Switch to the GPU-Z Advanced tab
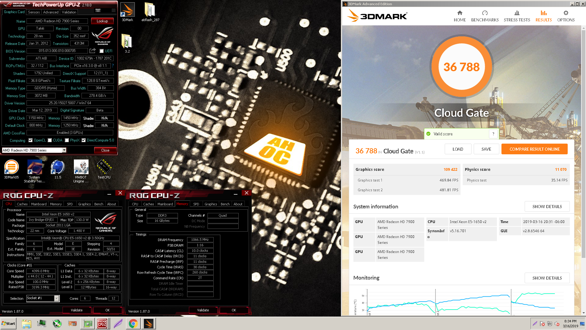 pos(51,12)
